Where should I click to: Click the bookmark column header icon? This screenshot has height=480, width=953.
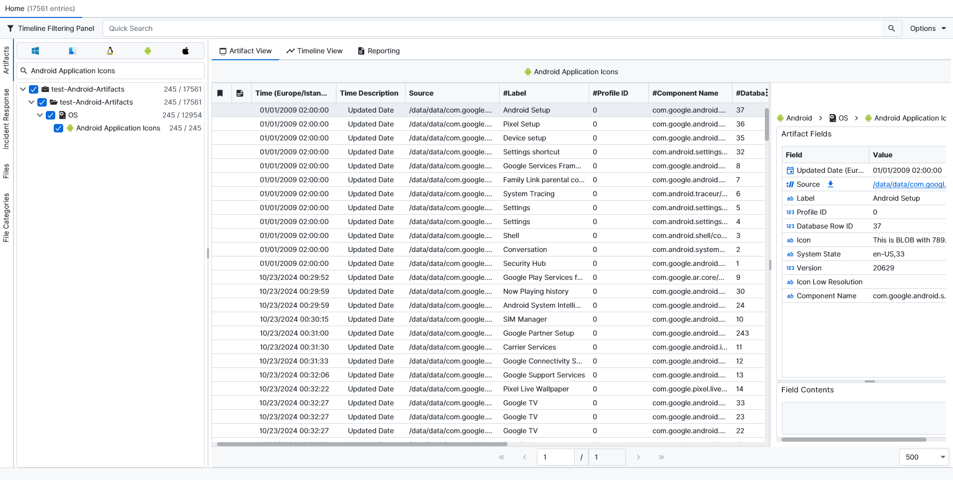click(220, 93)
